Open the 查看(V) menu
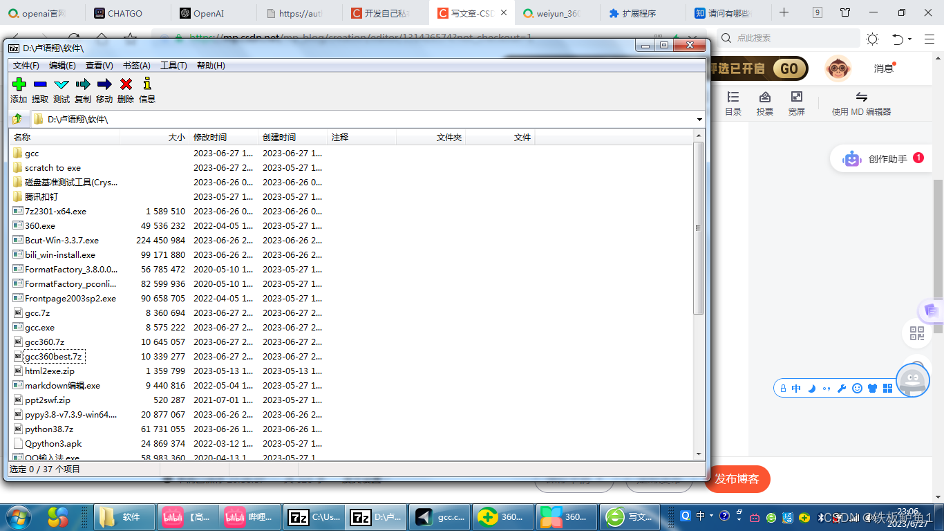The height and width of the screenshot is (531, 944). (100, 66)
